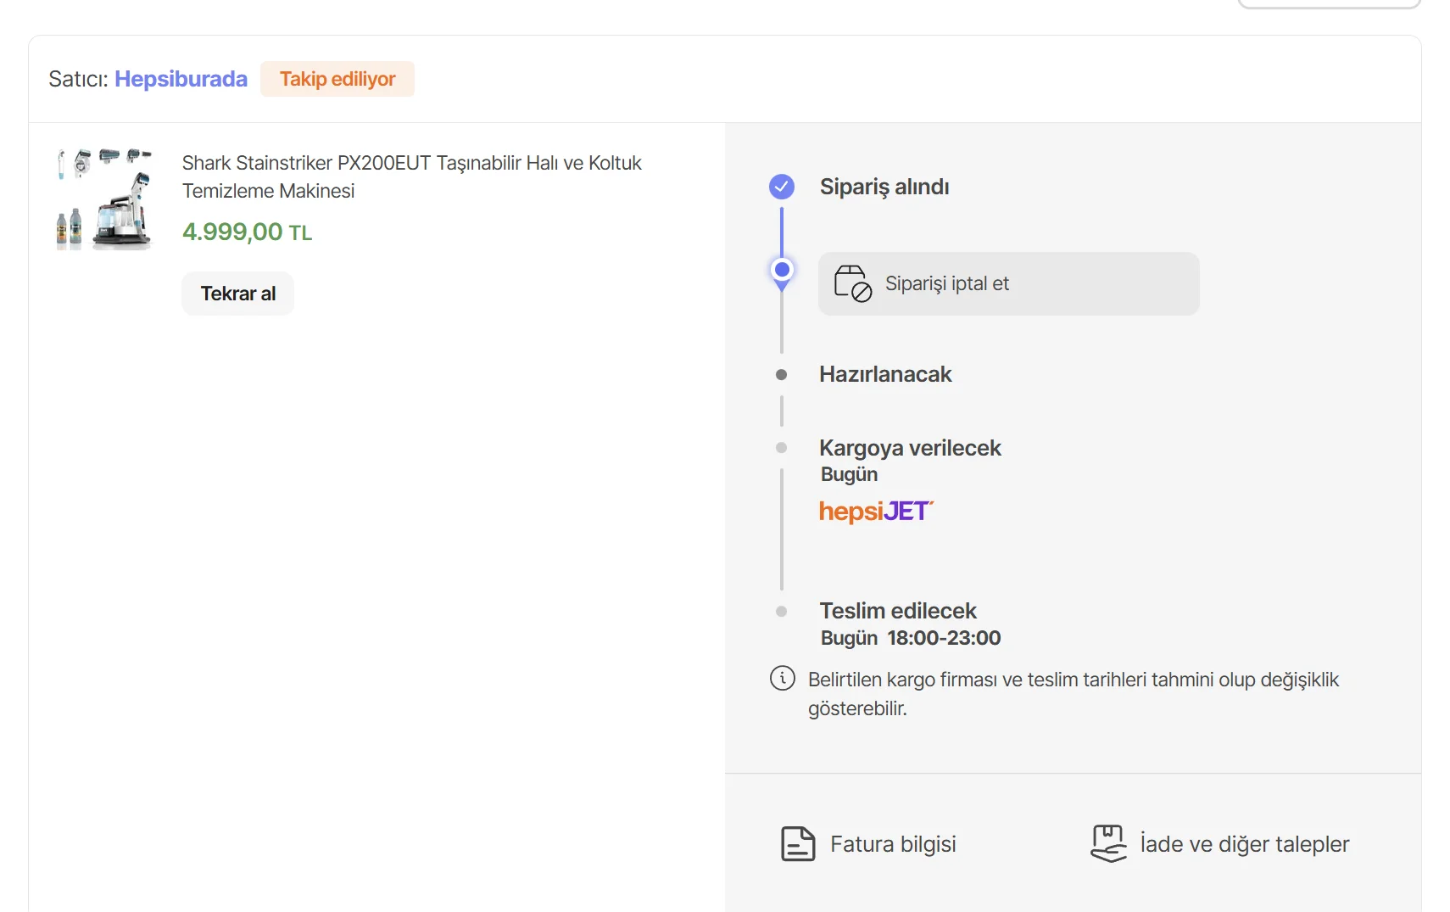Toggle the Takip ediliyor follow badge
Viewport: 1450px width, 912px height.
[x=337, y=79]
